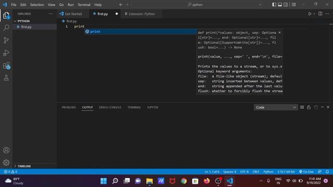Open the Explorer view in activity bar
Screen dimensions: 333x187
click(x=6, y=16)
